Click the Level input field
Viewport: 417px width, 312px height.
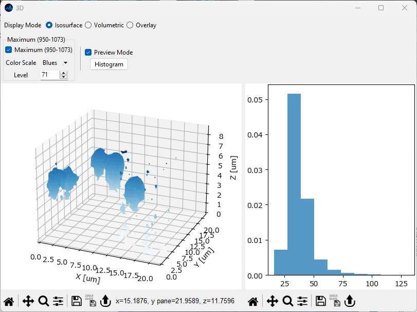pos(49,75)
